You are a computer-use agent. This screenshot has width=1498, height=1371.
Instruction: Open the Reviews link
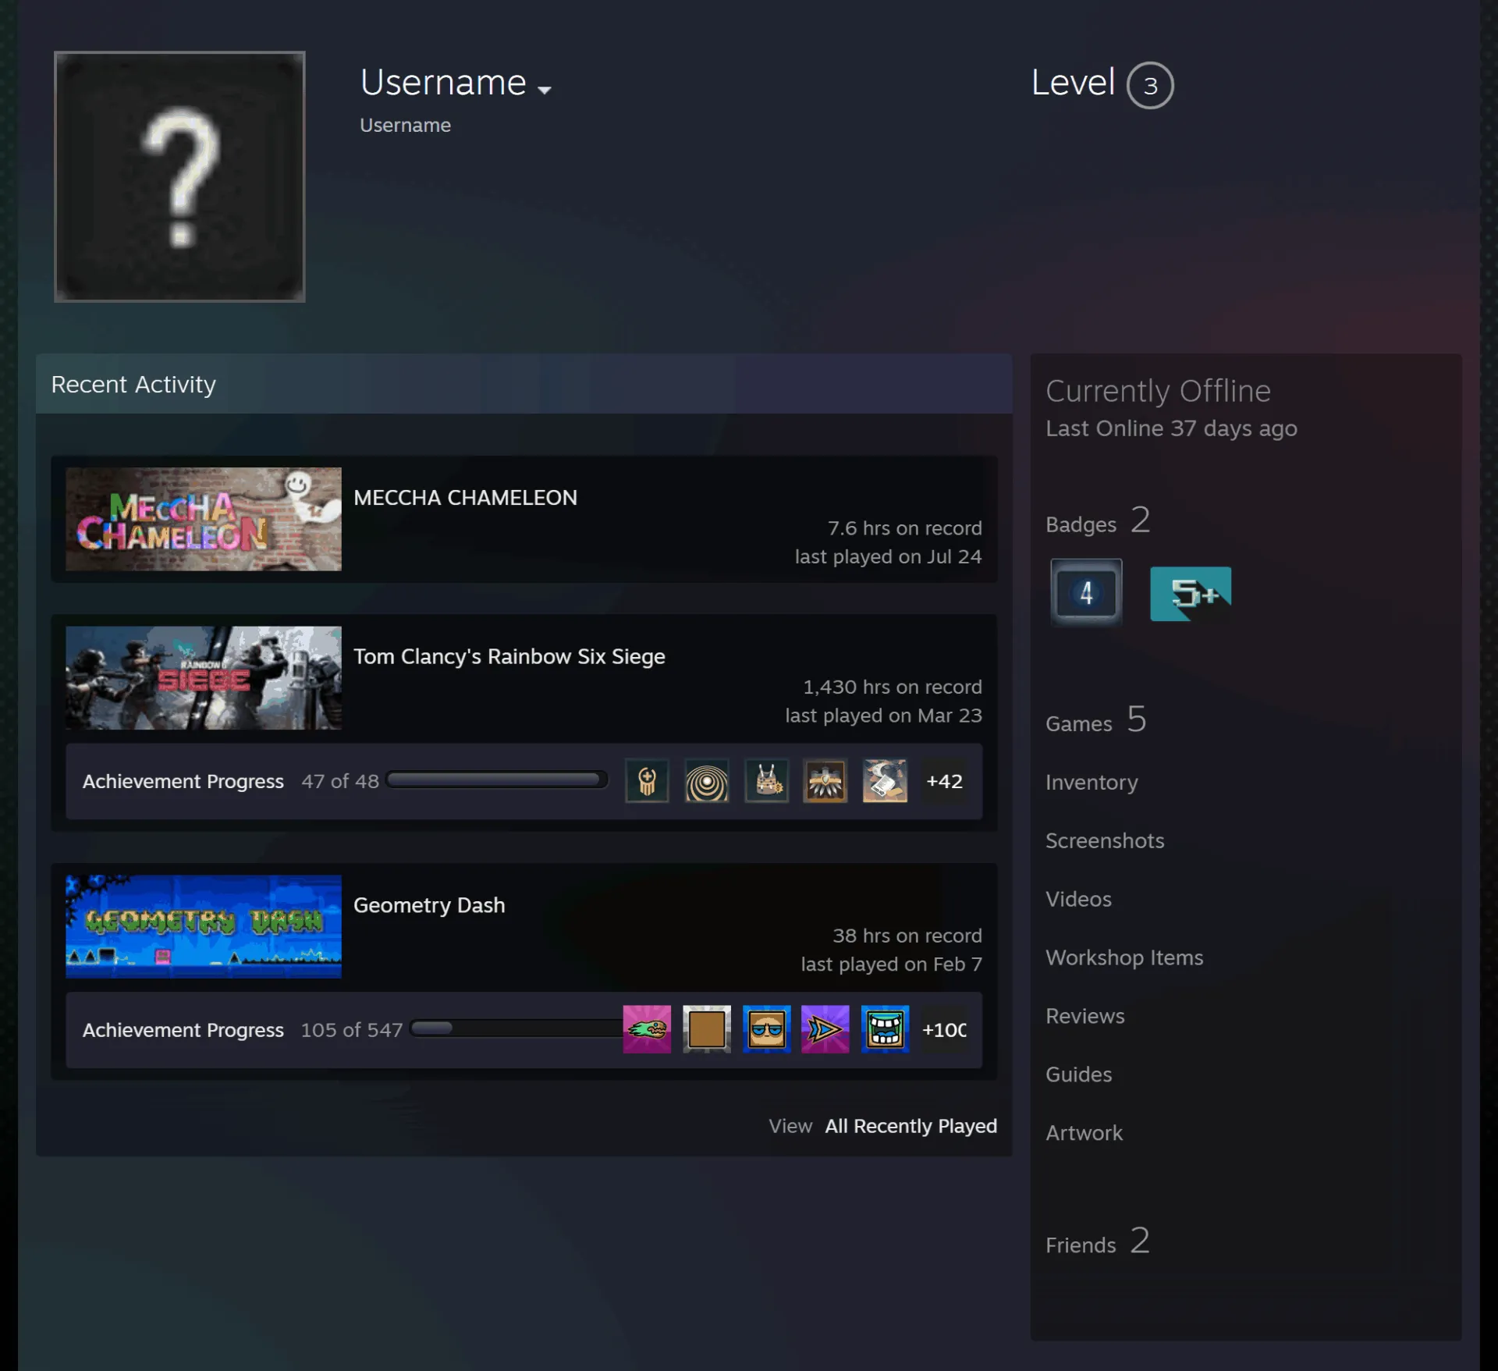tap(1085, 1016)
